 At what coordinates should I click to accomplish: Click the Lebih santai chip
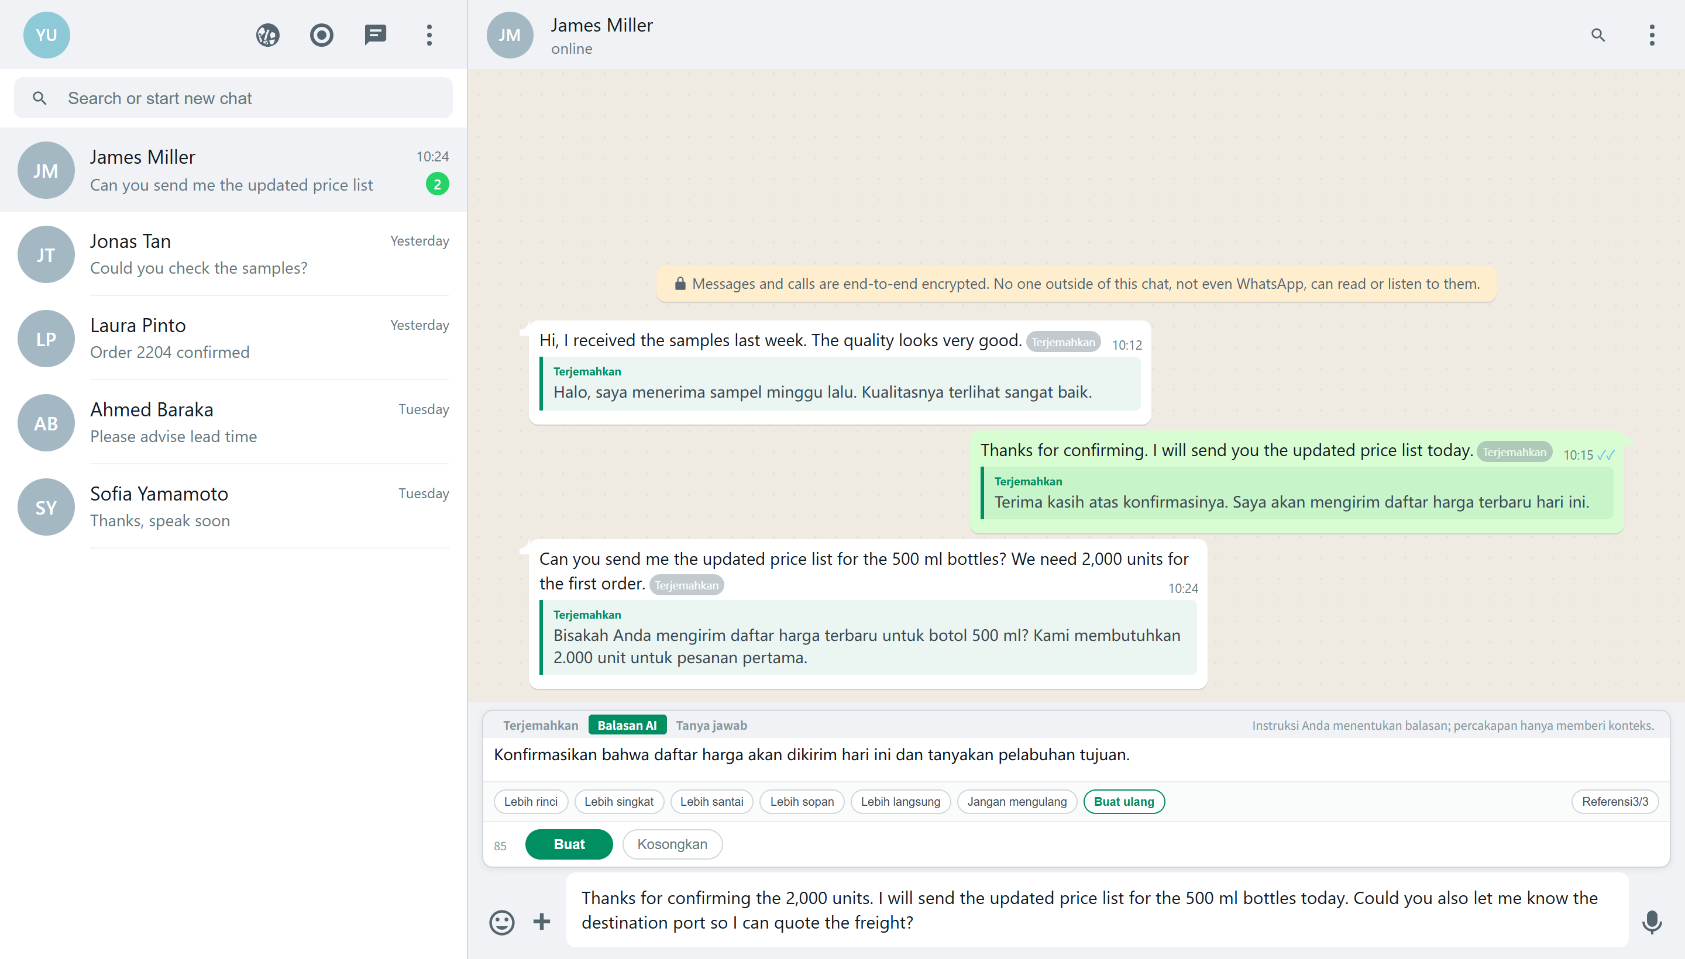(711, 802)
